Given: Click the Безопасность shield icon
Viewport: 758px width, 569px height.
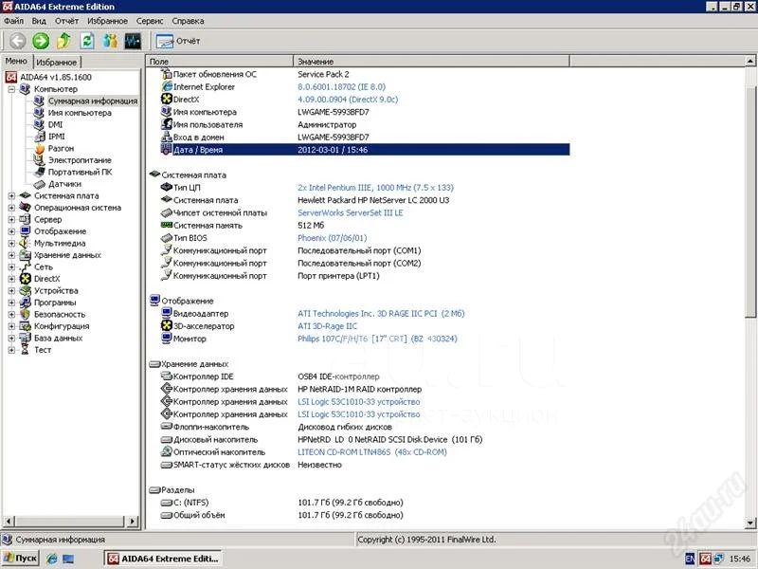Looking at the screenshot, I should [26, 315].
